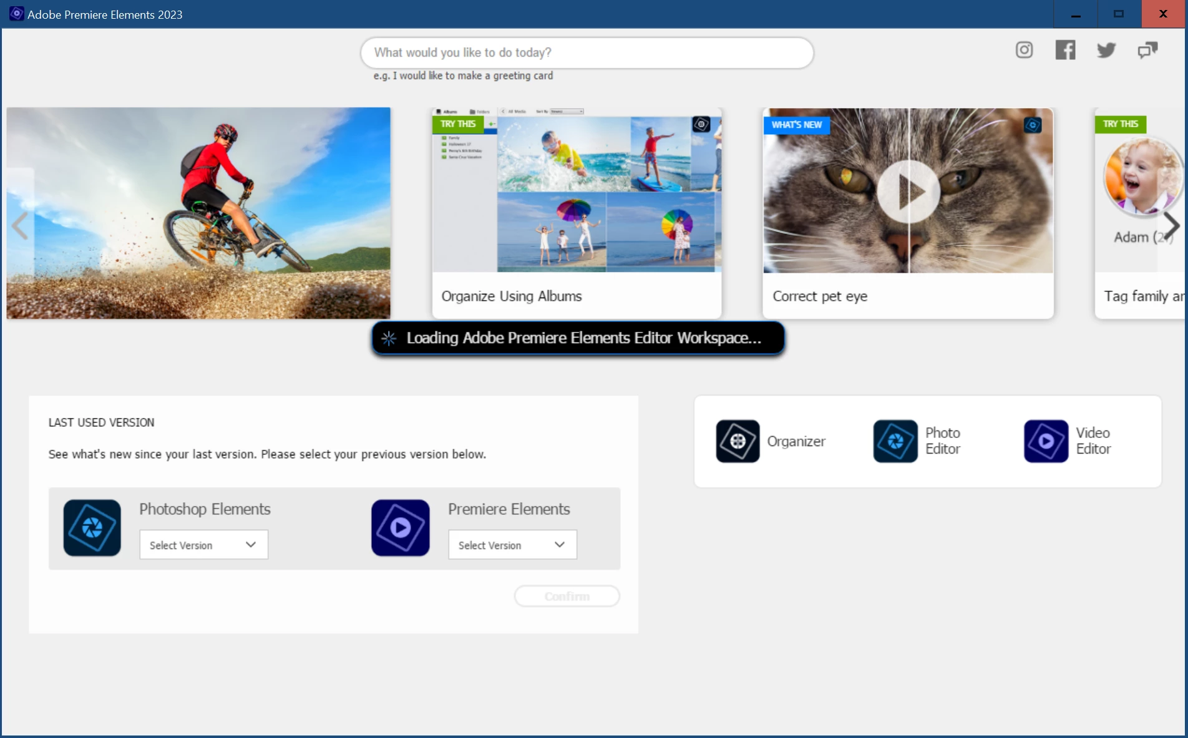The image size is (1188, 738).
Task: Click the 'Premiere Elements' heading text
Action: [509, 509]
